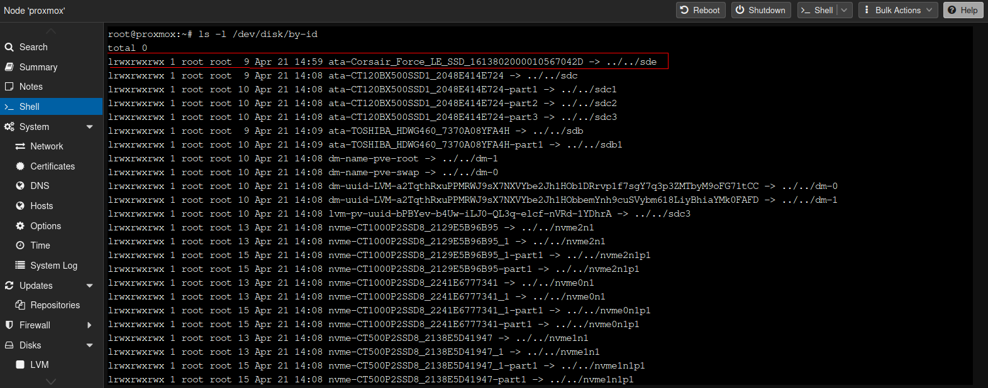Click the sidebar scroll-up chevron
Viewport: 988px width, 388px height.
(x=52, y=31)
